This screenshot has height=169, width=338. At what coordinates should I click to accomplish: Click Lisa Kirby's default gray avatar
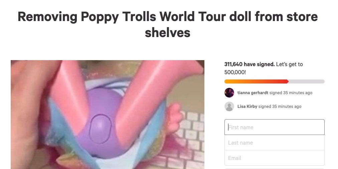229,107
